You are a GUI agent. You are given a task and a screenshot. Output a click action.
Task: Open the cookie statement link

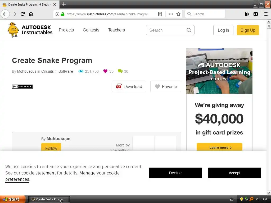point(39,173)
